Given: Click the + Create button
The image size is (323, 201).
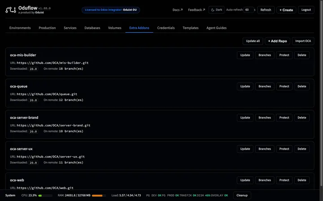Looking at the screenshot, I should (x=286, y=10).
